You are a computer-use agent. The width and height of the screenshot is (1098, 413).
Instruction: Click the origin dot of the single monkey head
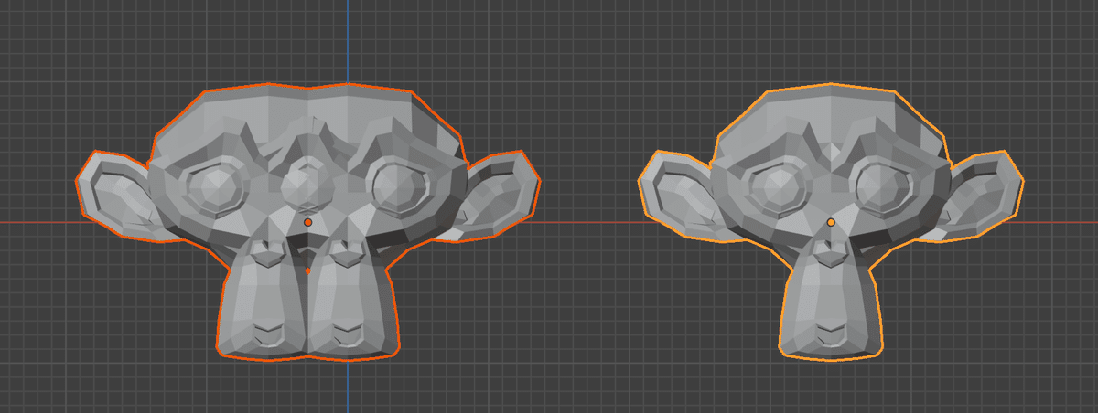pyautogui.click(x=831, y=222)
